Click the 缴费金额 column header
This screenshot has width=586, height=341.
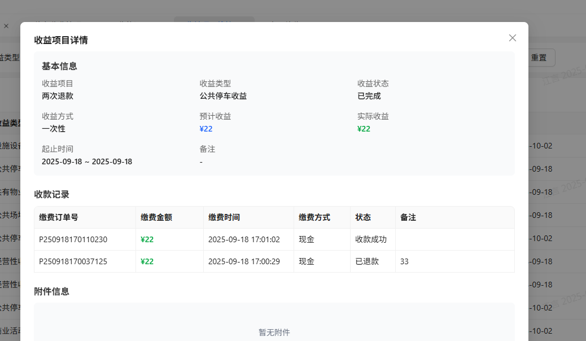(x=156, y=217)
